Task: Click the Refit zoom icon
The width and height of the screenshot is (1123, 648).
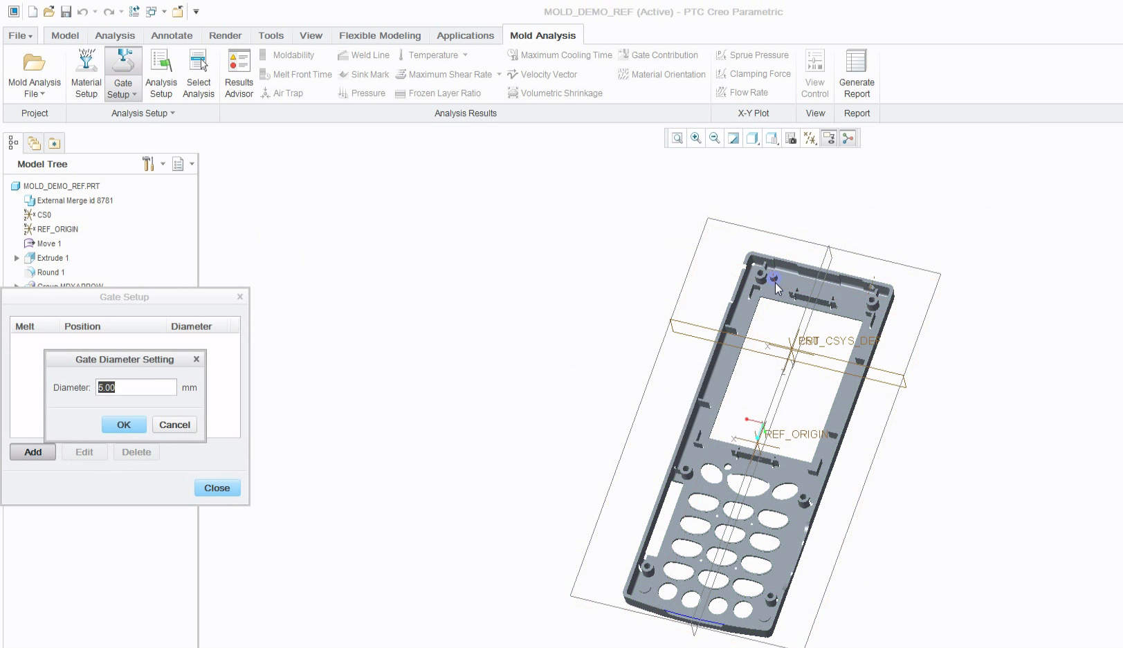Action: (x=677, y=138)
